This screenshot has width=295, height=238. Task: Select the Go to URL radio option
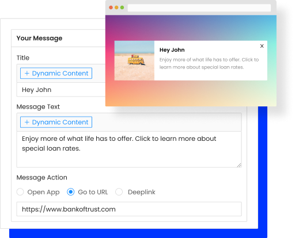[71, 192]
